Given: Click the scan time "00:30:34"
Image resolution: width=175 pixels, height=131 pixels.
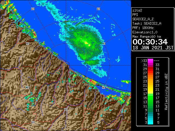Looking at the screenshot, I should 150,42.
